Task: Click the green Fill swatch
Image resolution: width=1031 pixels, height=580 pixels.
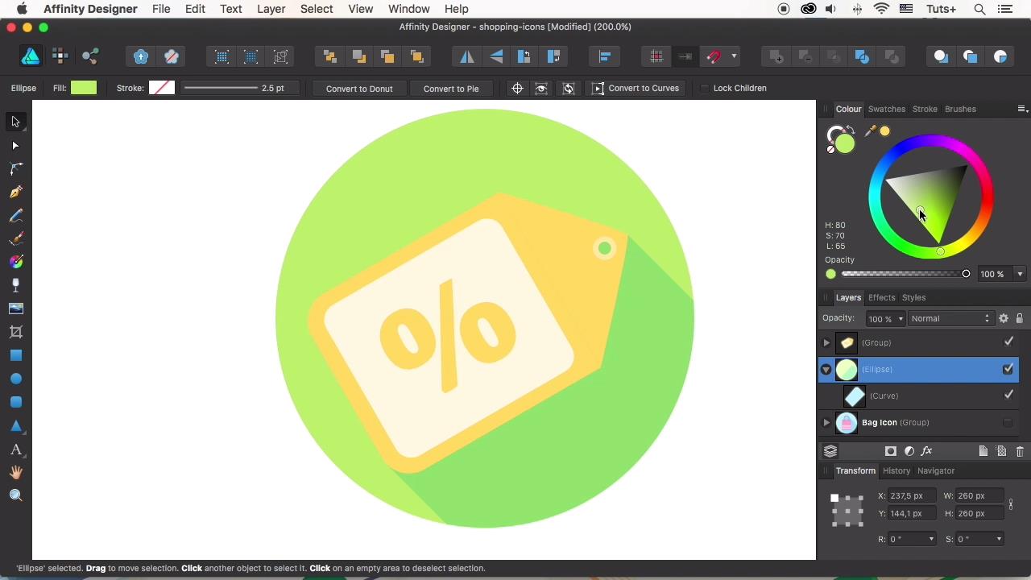Action: 84,88
